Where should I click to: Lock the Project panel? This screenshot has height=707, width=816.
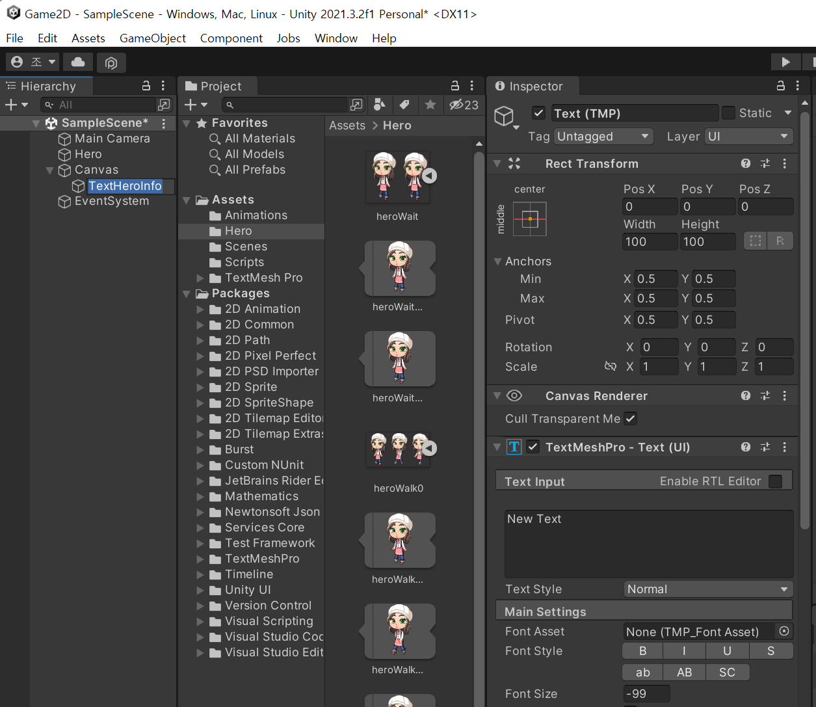[x=455, y=86]
